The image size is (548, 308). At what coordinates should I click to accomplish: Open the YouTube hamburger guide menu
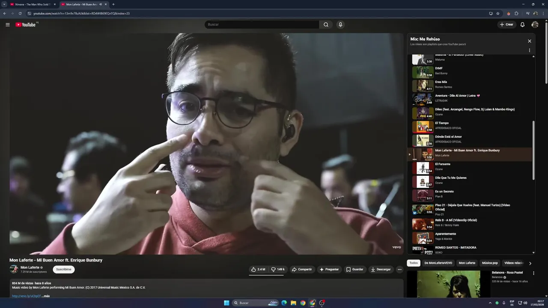[x=8, y=24]
